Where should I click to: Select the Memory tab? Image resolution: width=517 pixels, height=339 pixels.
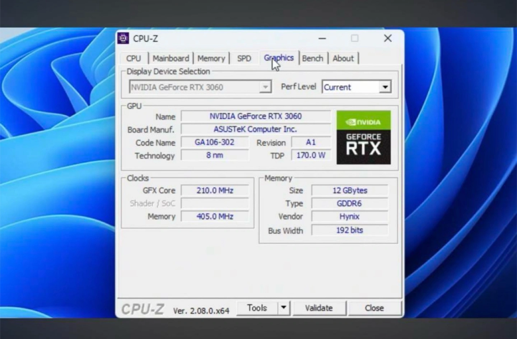[x=211, y=58]
